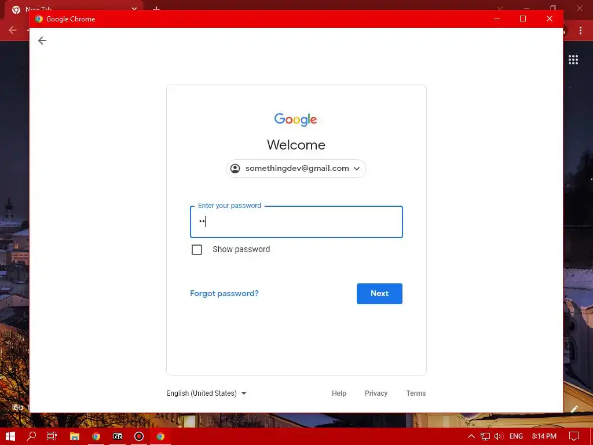Open the Privacy link in the footer
Image resolution: width=593 pixels, height=445 pixels.
point(376,393)
